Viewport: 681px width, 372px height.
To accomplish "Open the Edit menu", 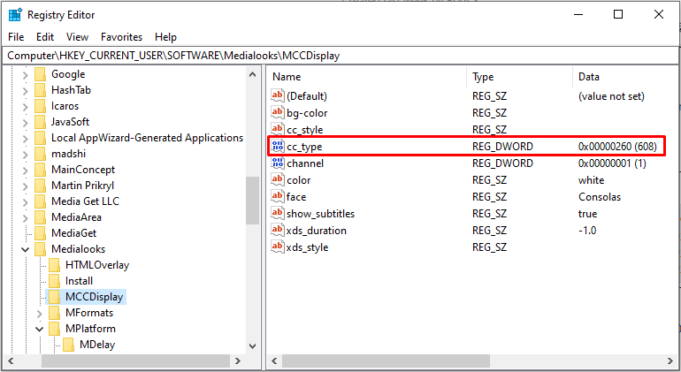I will [45, 37].
